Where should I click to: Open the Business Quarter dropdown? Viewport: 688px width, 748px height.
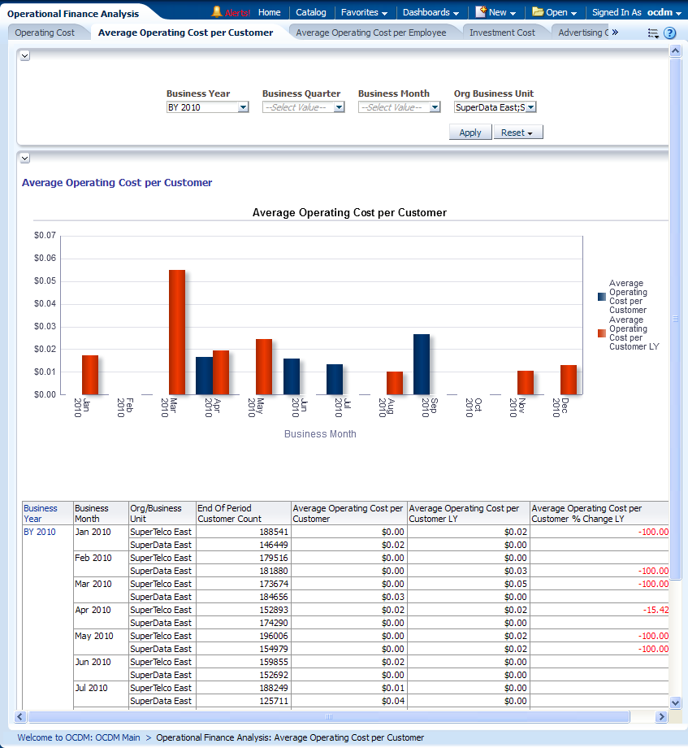(x=339, y=107)
